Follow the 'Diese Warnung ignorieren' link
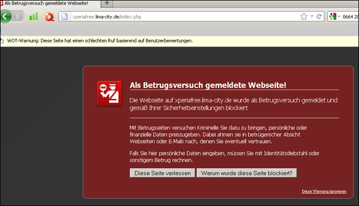This screenshot has height=206, width=359. point(324,191)
